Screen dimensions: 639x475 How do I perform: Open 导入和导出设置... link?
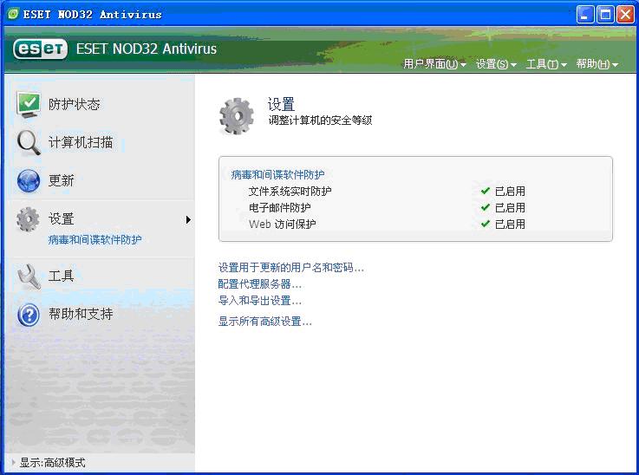tap(260, 301)
